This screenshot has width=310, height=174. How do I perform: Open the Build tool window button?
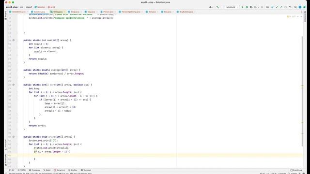(x=47, y=170)
